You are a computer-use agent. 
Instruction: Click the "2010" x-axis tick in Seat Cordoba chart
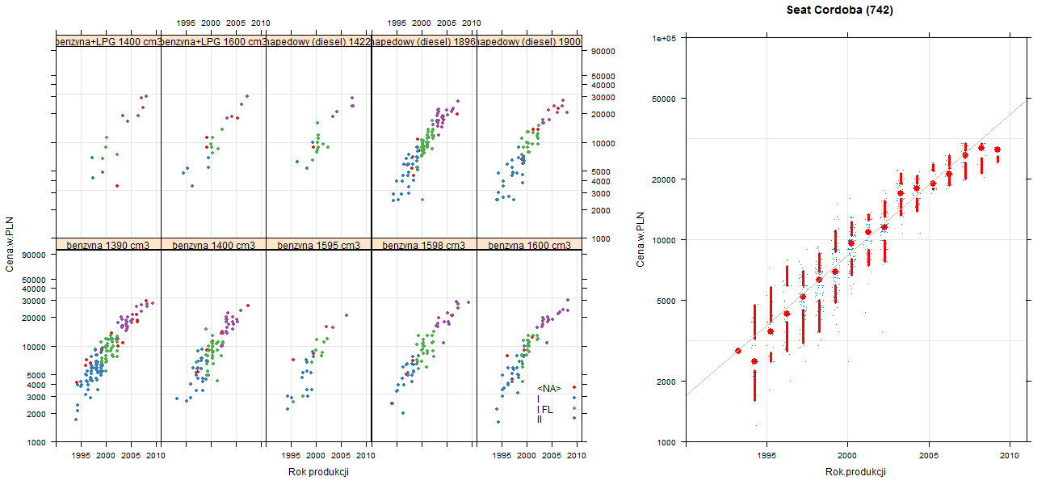[1010, 456]
